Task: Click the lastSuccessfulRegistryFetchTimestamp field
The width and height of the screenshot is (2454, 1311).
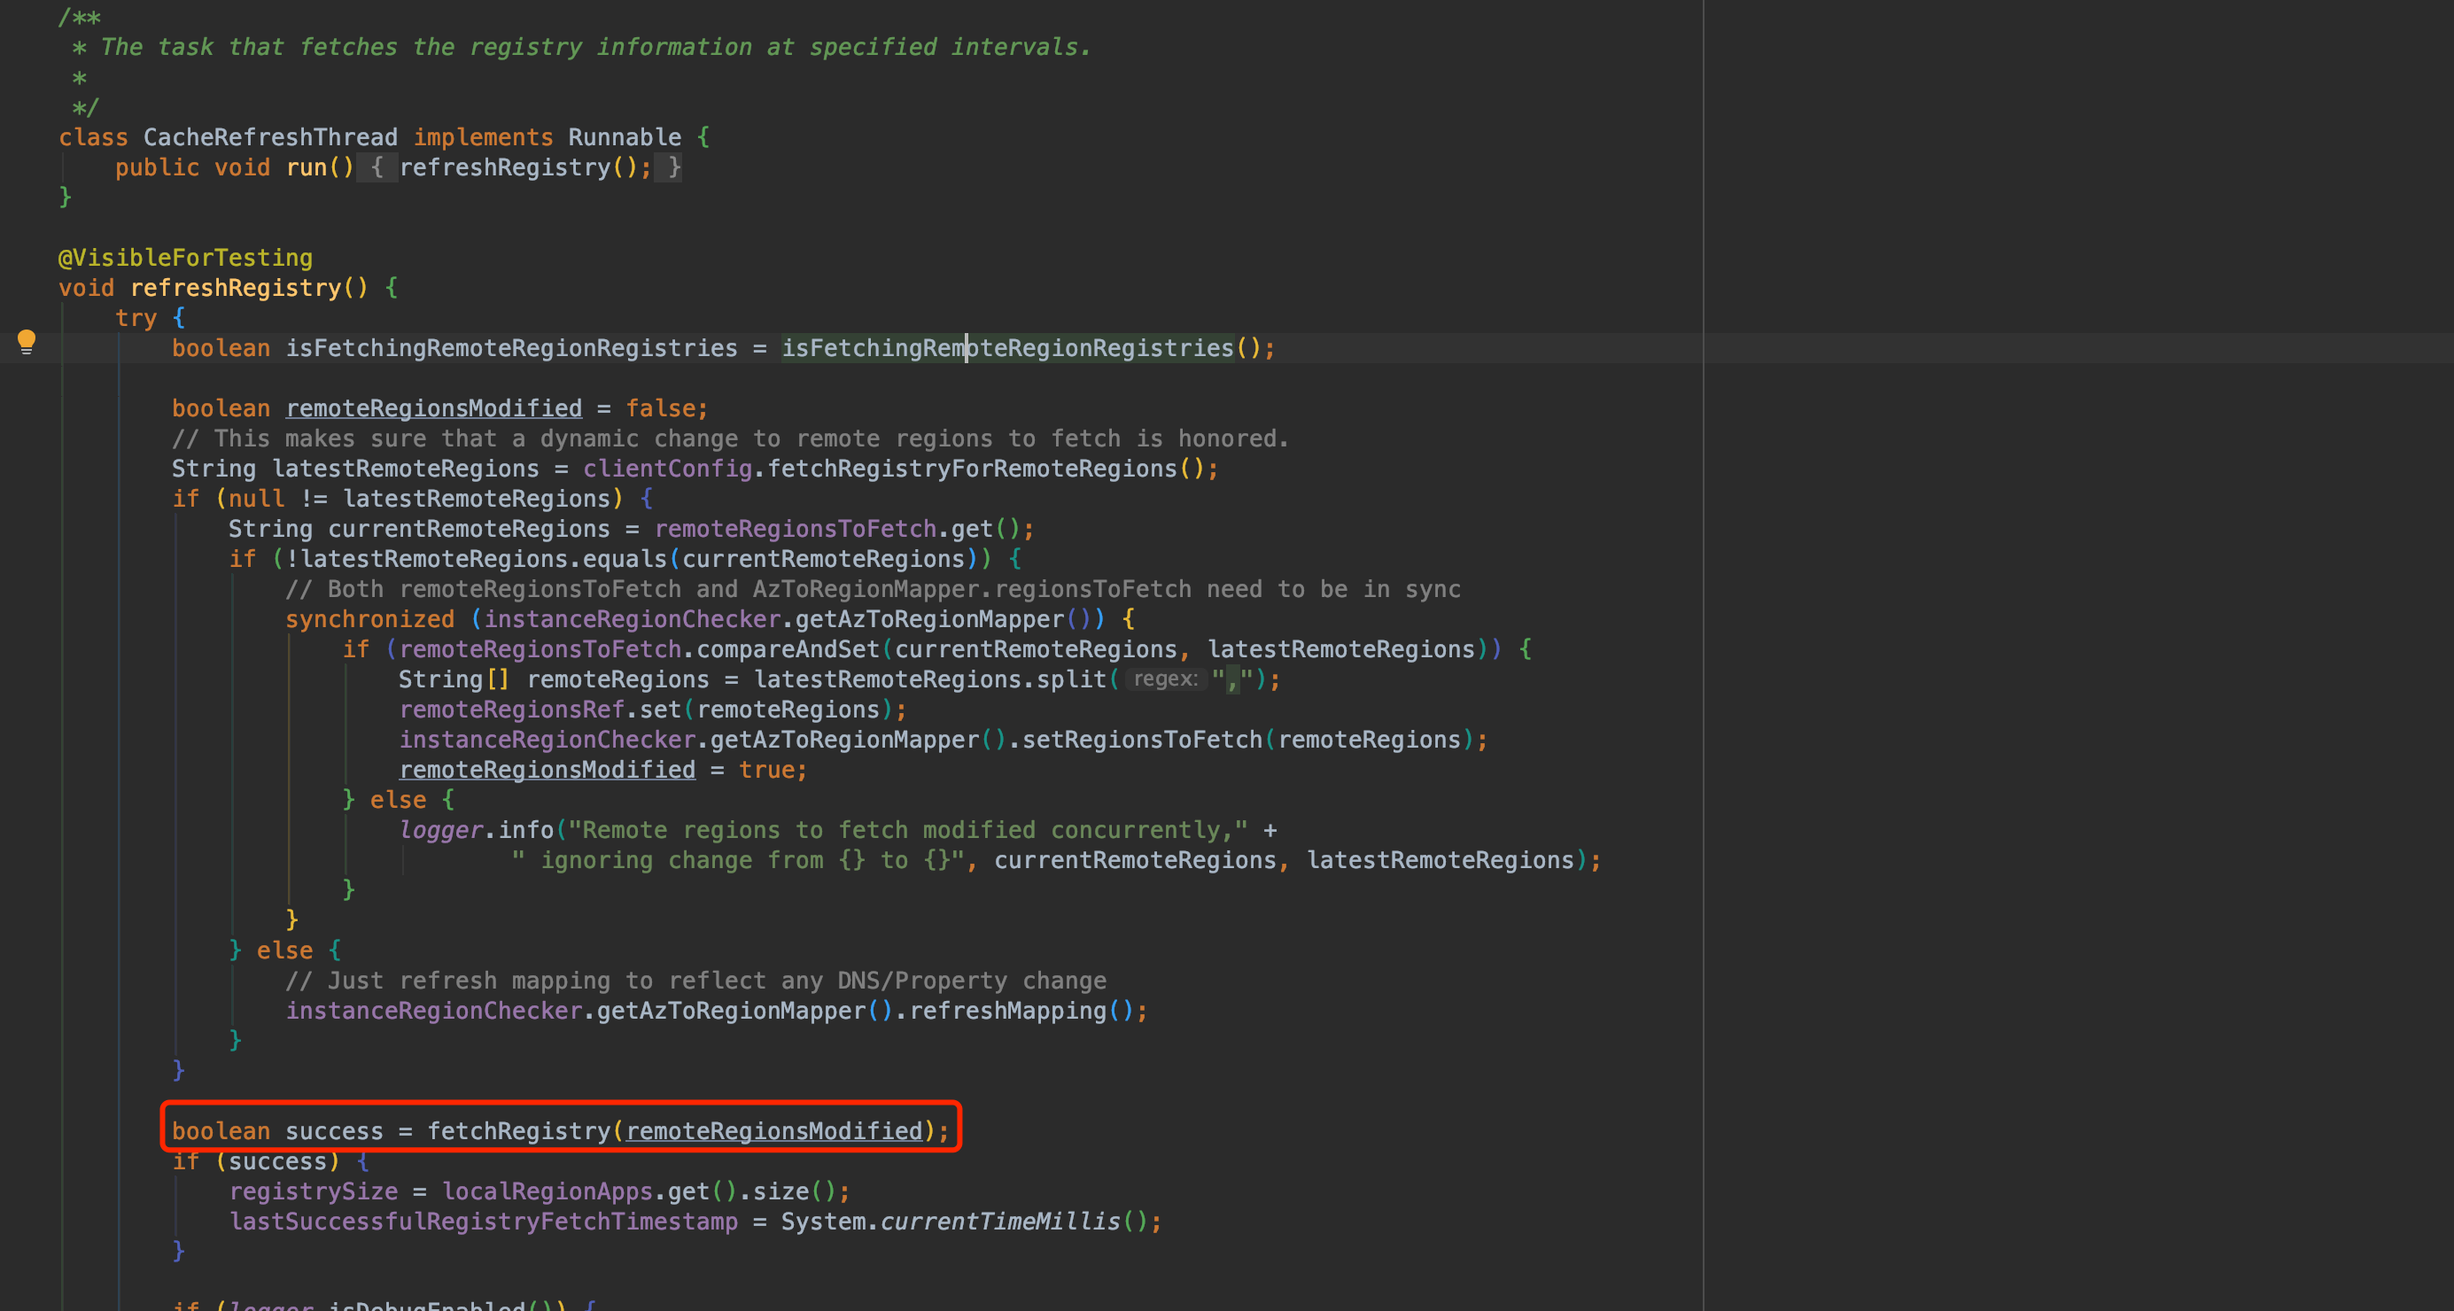Action: point(483,1222)
